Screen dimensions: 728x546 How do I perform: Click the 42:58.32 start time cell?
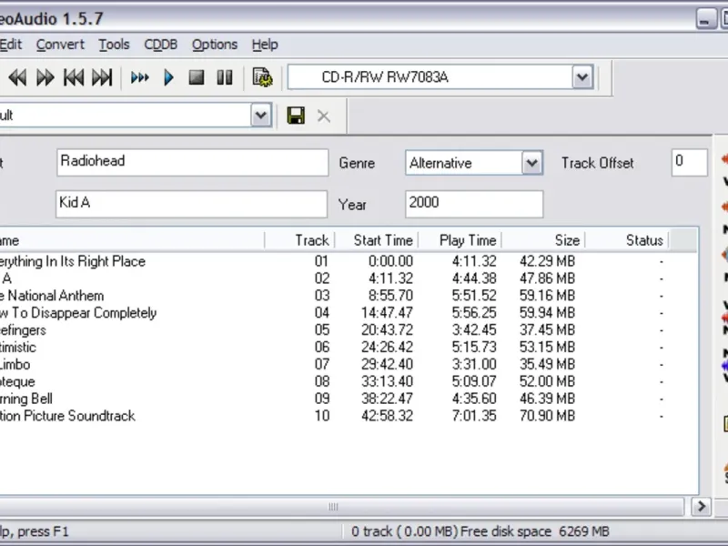click(388, 416)
